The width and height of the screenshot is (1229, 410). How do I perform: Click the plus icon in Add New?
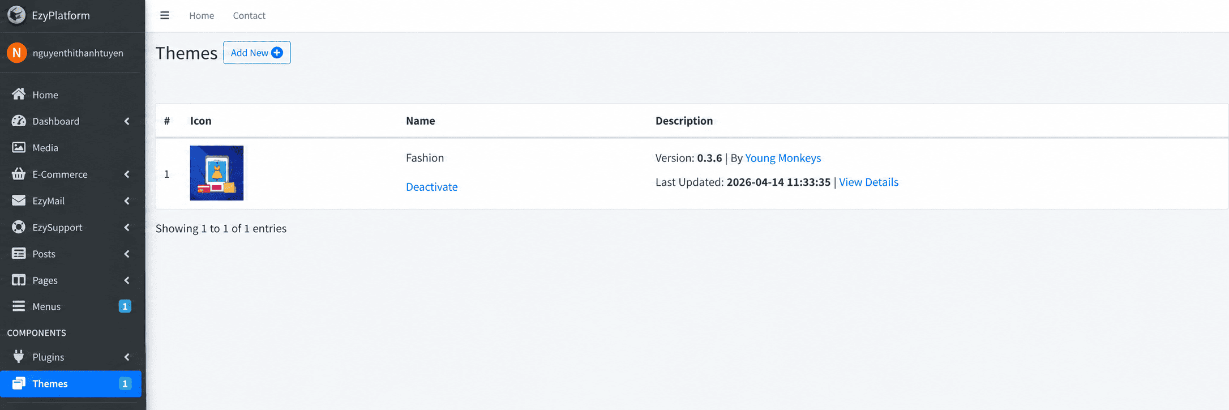tap(277, 53)
